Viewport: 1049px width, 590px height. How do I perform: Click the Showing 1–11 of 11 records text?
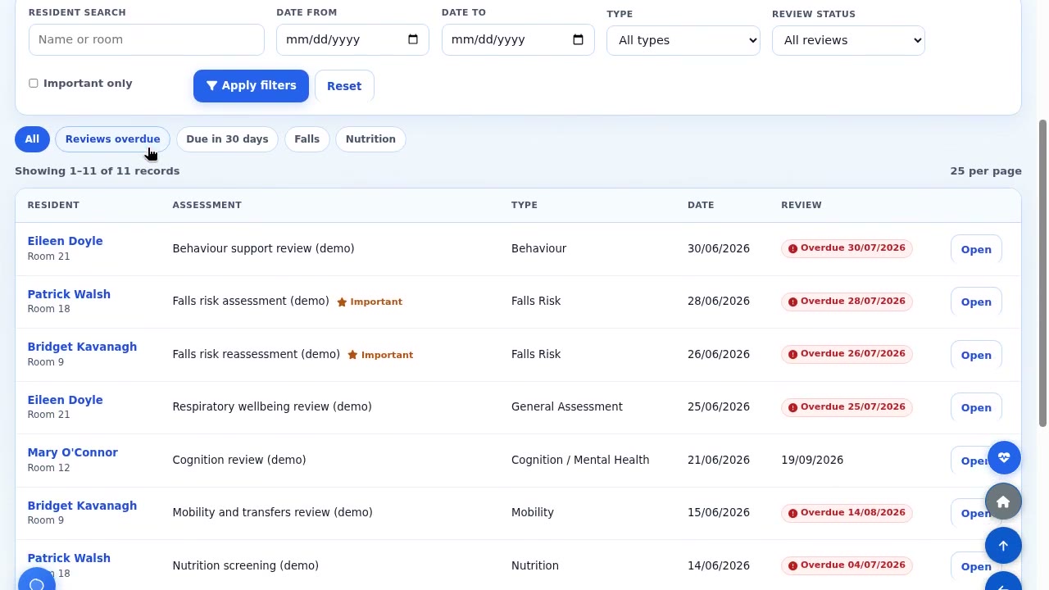tap(97, 170)
